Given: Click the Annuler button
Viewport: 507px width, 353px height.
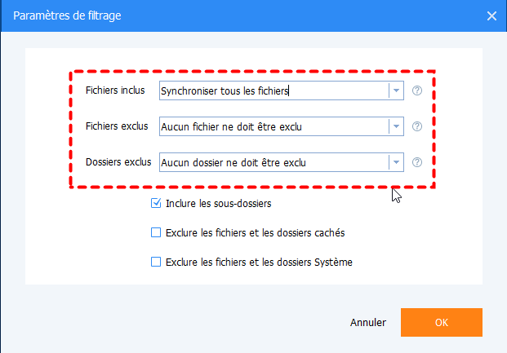Looking at the screenshot, I should click(368, 322).
